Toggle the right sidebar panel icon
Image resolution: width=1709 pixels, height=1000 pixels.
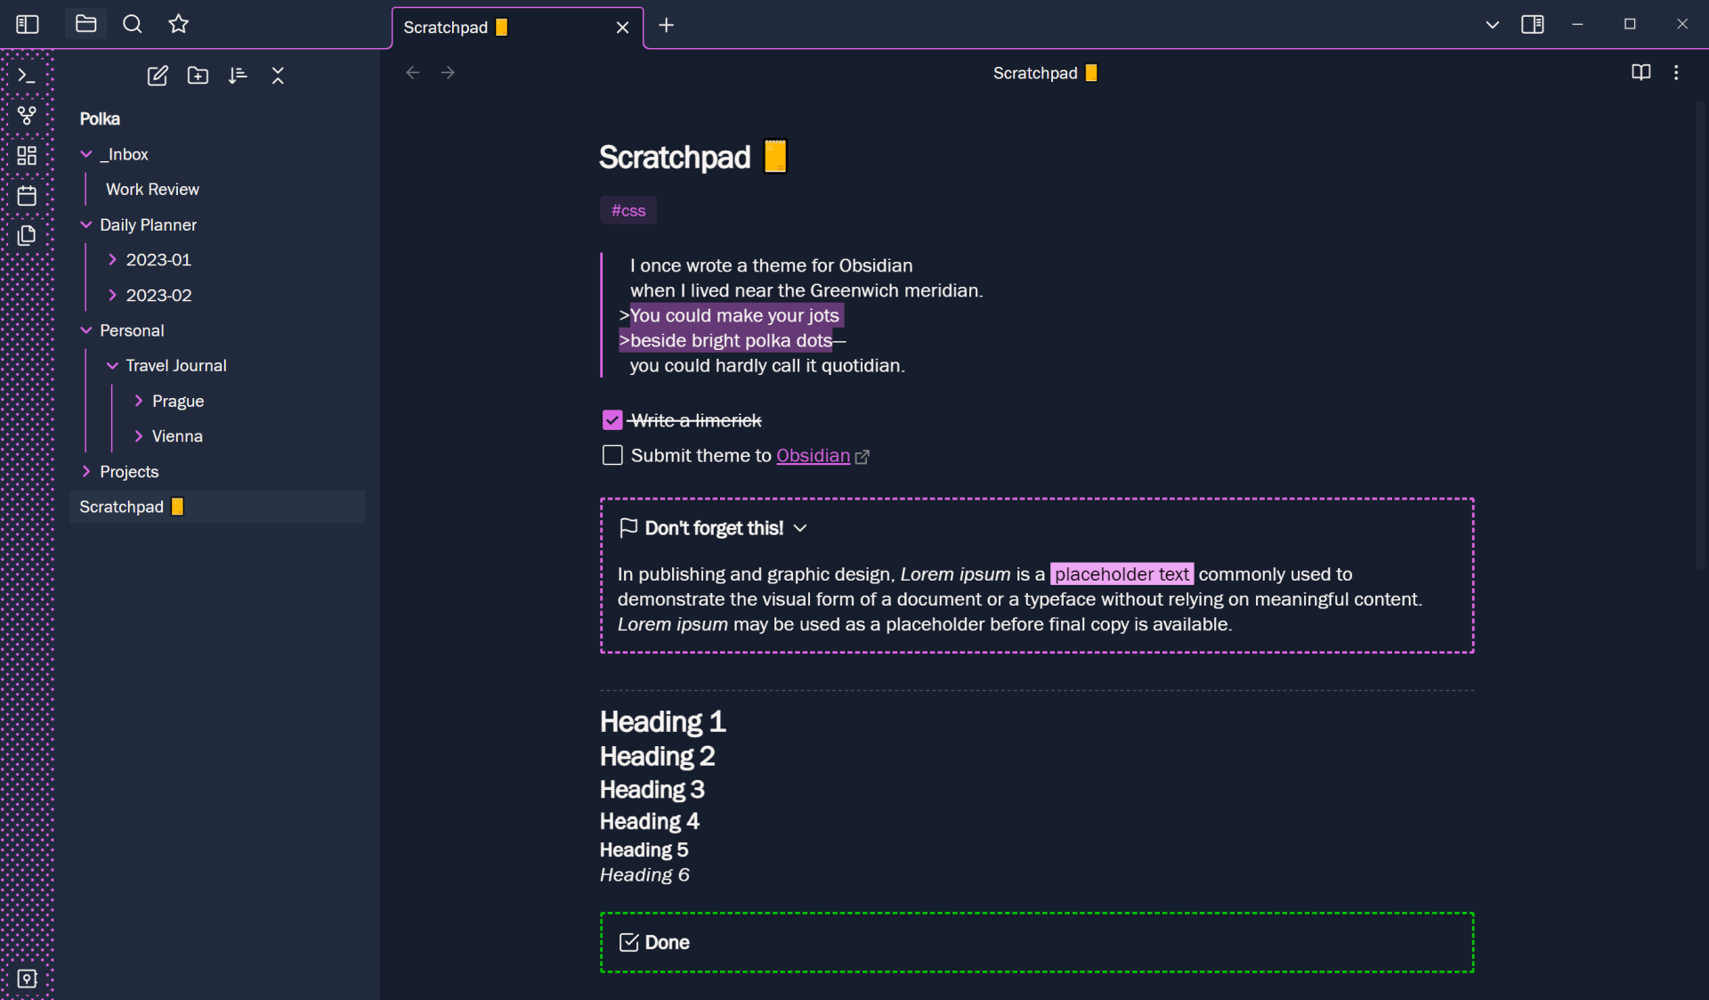1533,25
